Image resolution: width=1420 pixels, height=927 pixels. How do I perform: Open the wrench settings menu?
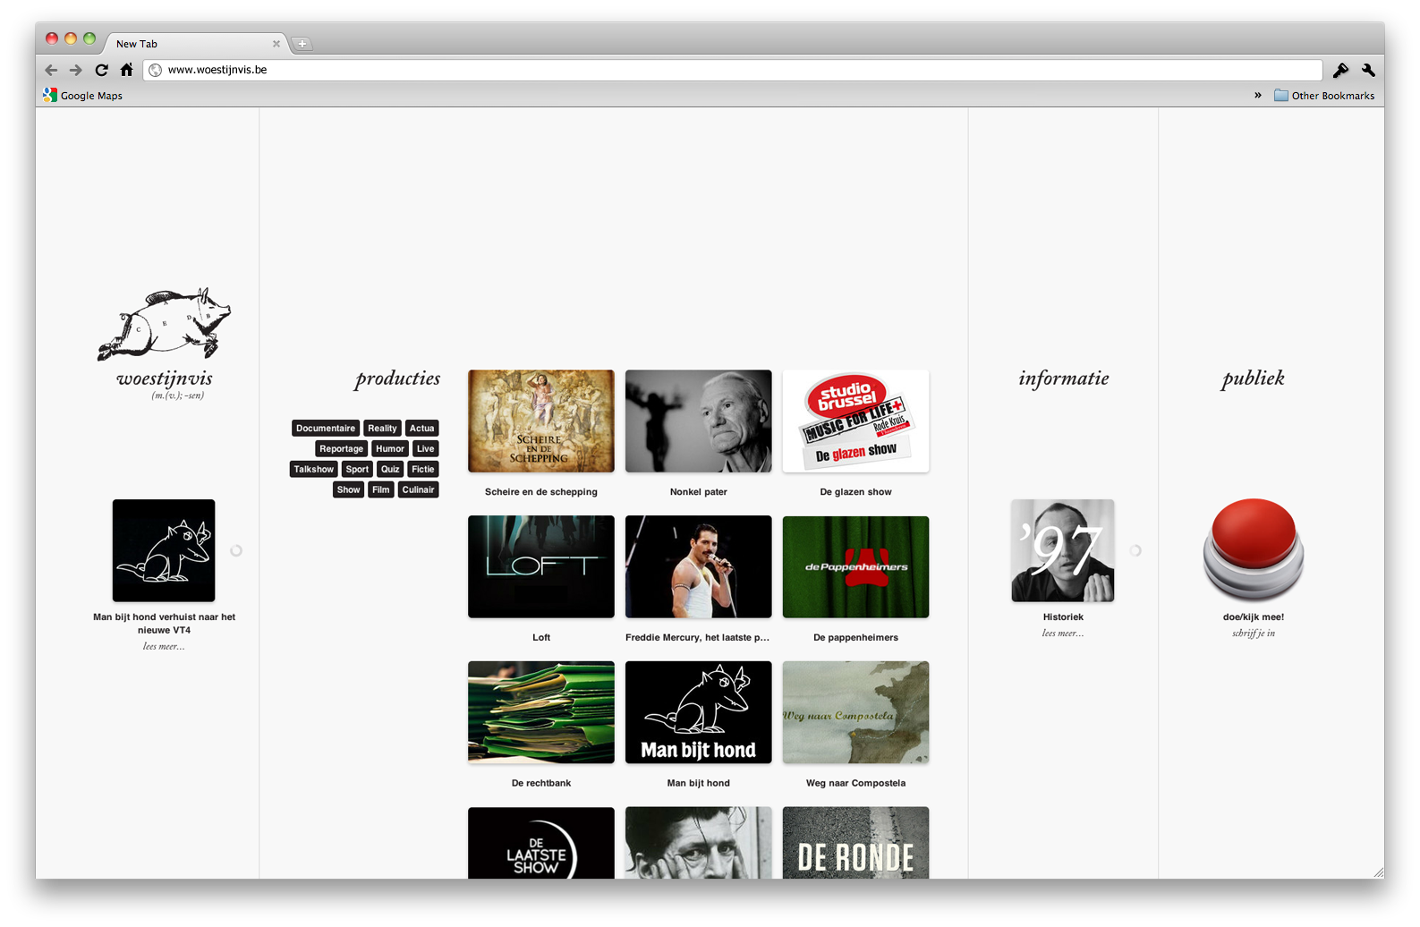1367,70
